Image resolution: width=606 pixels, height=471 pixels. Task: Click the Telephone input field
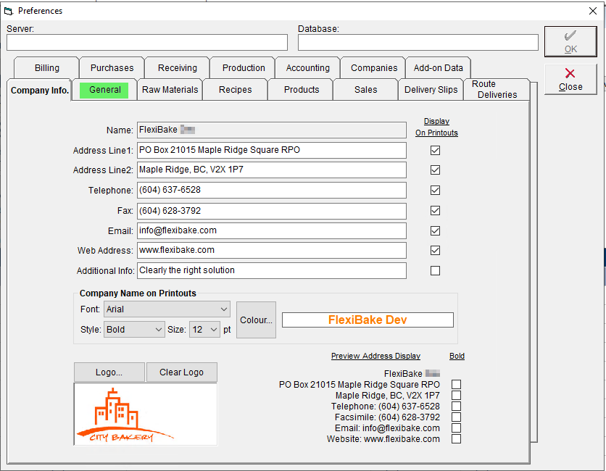pyautogui.click(x=272, y=190)
